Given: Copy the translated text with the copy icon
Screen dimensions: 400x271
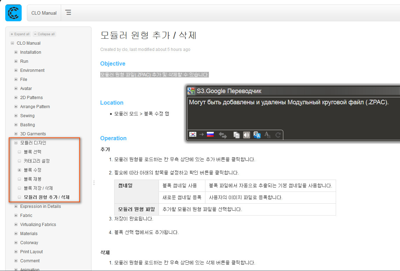Looking at the screenshot, I should [237, 135].
